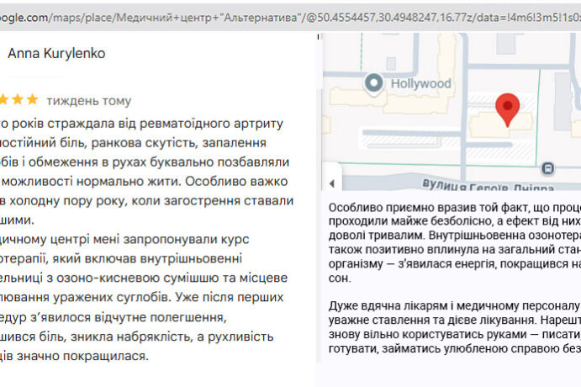
Task: Click the Hollywood text label on the map
Action: pyautogui.click(x=420, y=84)
